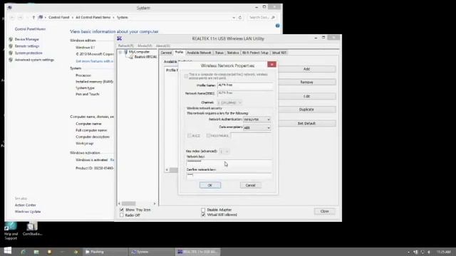
Task: Check the Disable Adapter checkbox
Action: pyautogui.click(x=203, y=210)
